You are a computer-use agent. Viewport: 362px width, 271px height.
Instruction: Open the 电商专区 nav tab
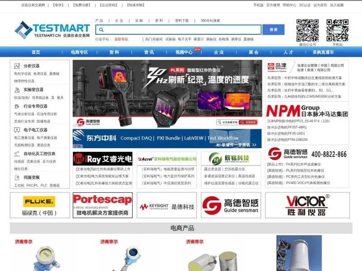coord(80,52)
